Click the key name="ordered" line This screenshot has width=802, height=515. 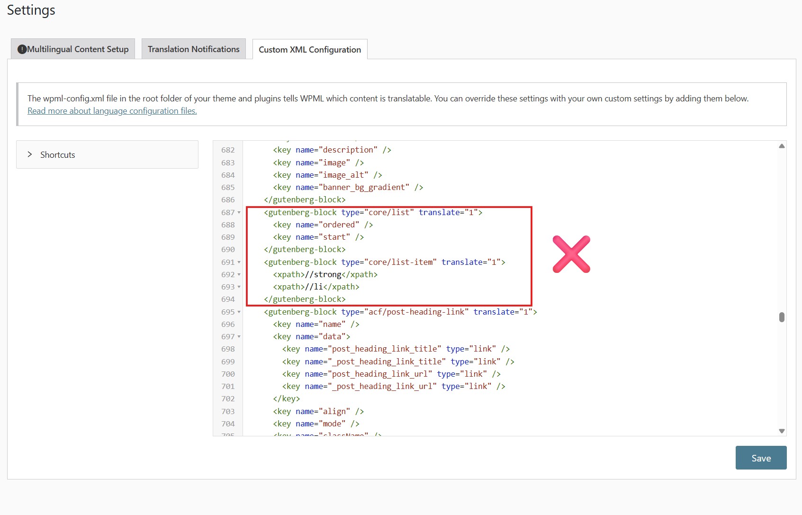[323, 225]
